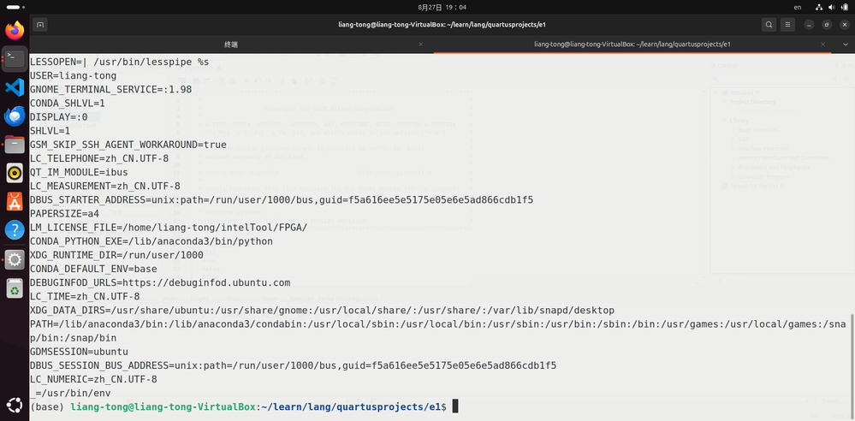Open terminal search with magnifier icon
This screenshot has height=421, width=855.
(x=769, y=25)
